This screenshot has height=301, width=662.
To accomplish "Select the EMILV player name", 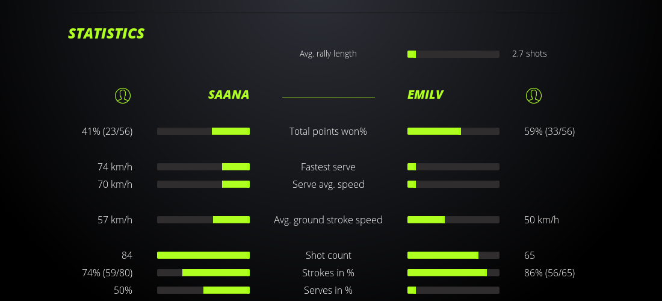I will point(425,95).
